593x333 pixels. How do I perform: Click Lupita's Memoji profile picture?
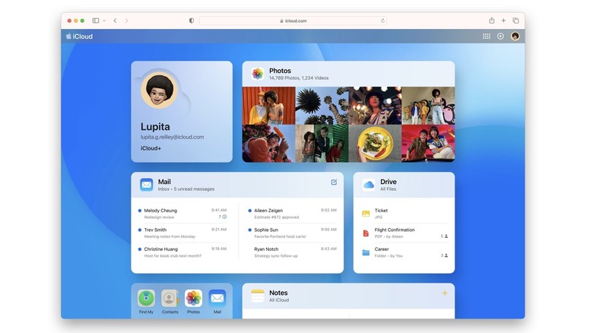pyautogui.click(x=159, y=90)
